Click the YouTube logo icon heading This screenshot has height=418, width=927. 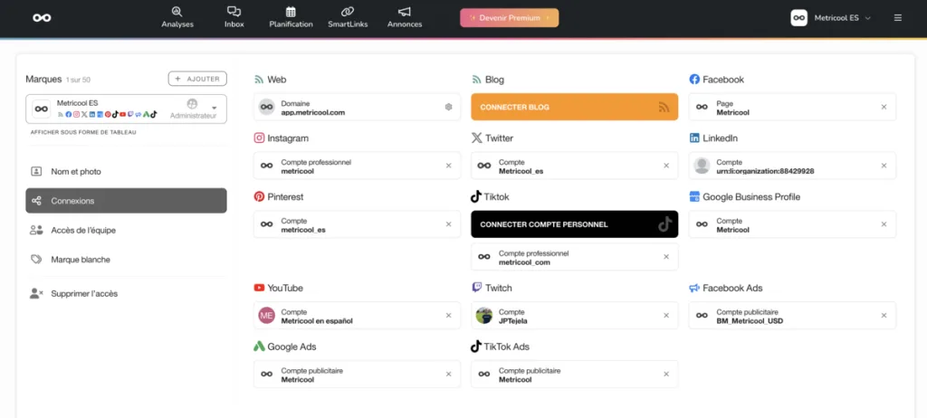tap(259, 288)
